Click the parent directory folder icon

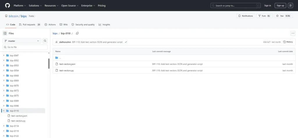57,58
